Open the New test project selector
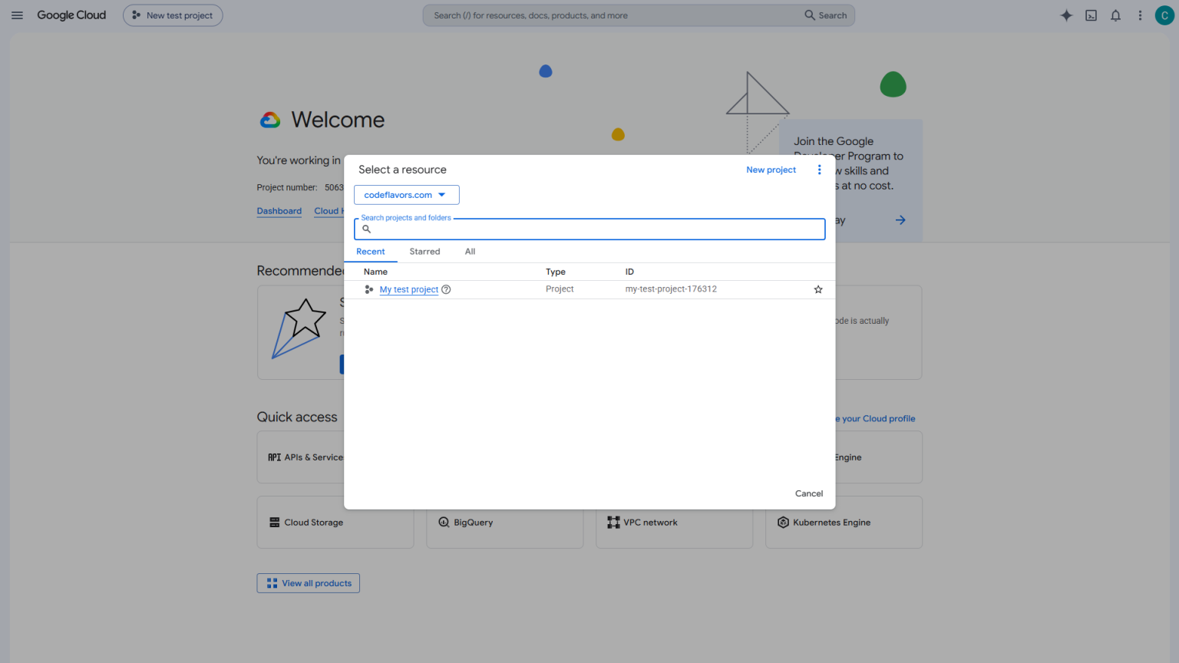Viewport: 1179px width, 663px height. (x=173, y=15)
